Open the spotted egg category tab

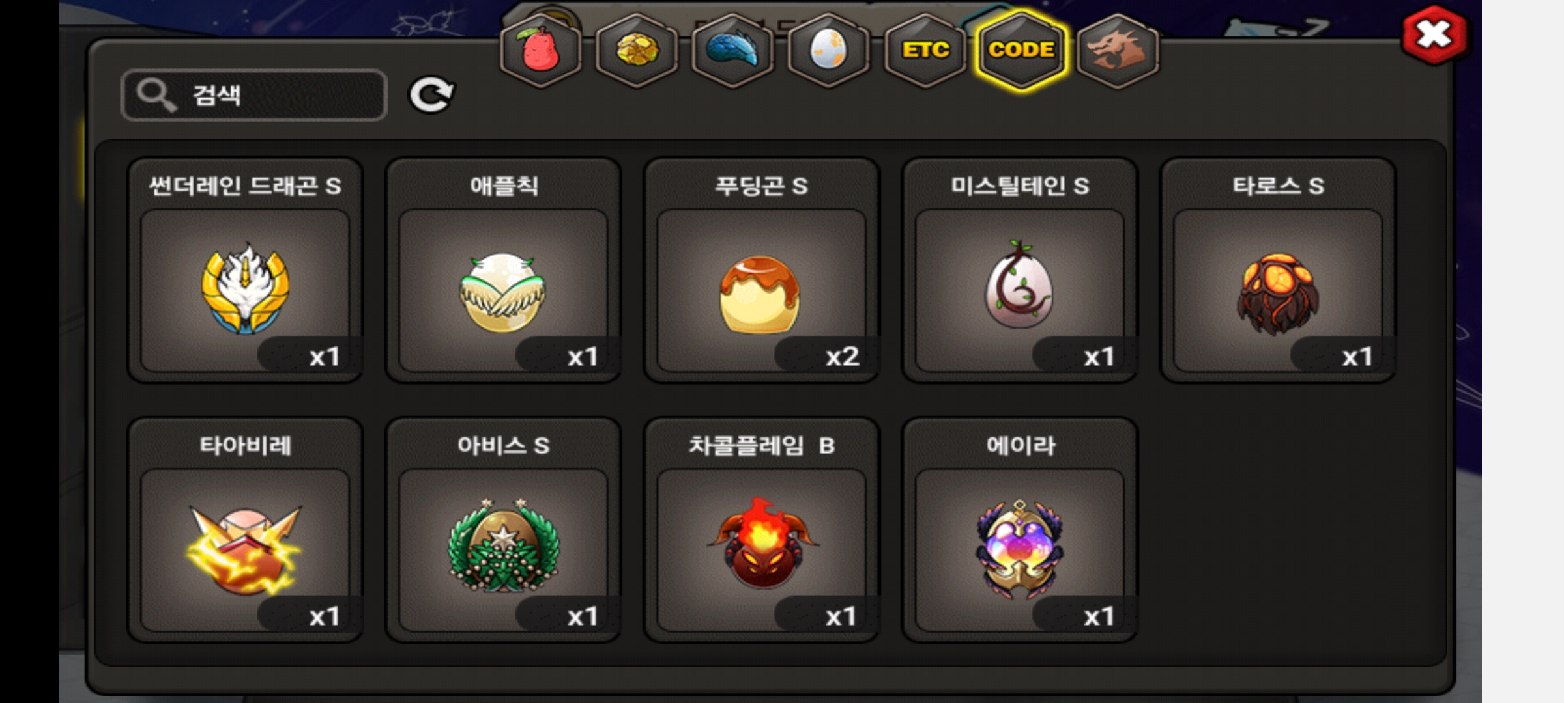828,50
